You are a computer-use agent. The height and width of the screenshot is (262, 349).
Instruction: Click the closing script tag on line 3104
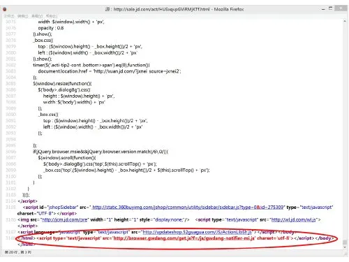point(27,201)
